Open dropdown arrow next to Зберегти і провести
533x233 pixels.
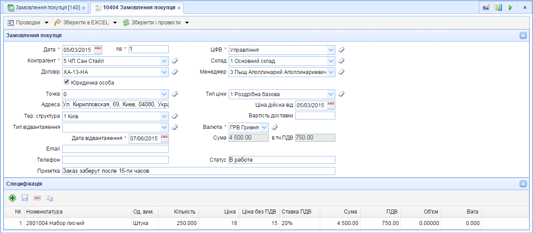point(187,23)
